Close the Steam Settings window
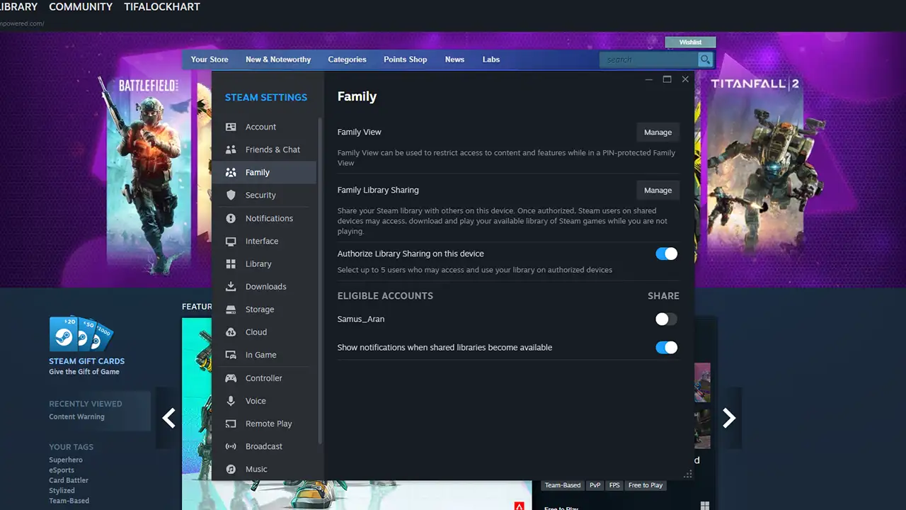The width and height of the screenshot is (906, 510). [685, 79]
